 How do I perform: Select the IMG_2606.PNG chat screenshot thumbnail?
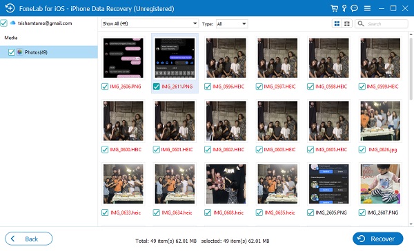point(124,58)
